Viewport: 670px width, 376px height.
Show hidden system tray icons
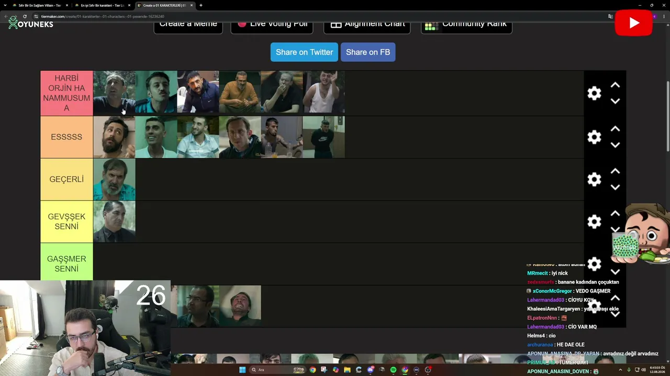(x=621, y=370)
